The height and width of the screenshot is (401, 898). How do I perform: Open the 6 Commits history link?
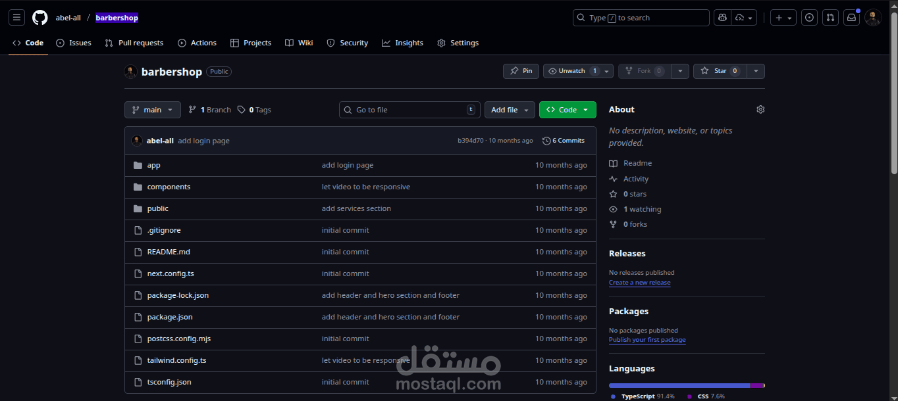coord(564,141)
